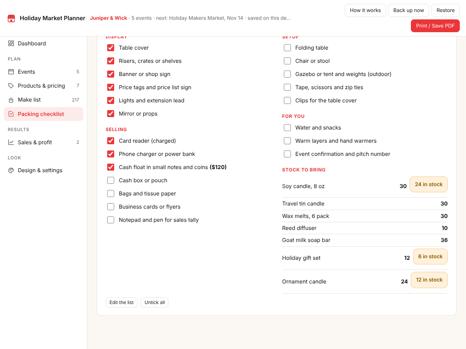The width and height of the screenshot is (466, 349).
Task: Click the Design & settings palette icon
Action: tap(11, 170)
